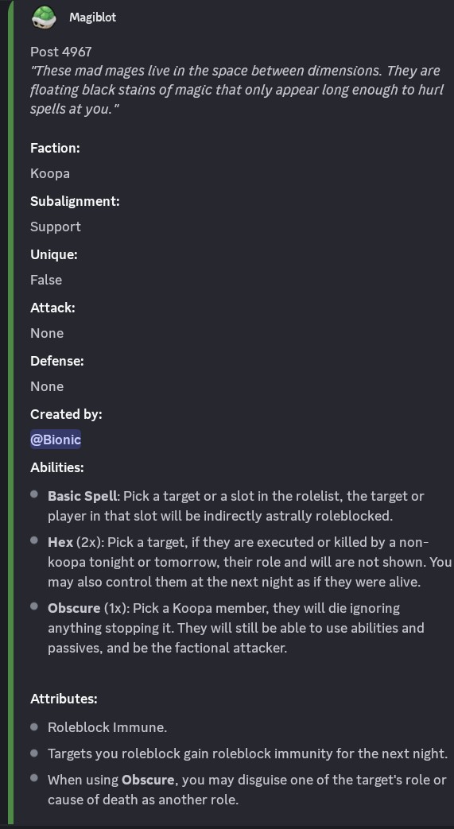Click the Roleblock Immune attribute

click(x=107, y=727)
